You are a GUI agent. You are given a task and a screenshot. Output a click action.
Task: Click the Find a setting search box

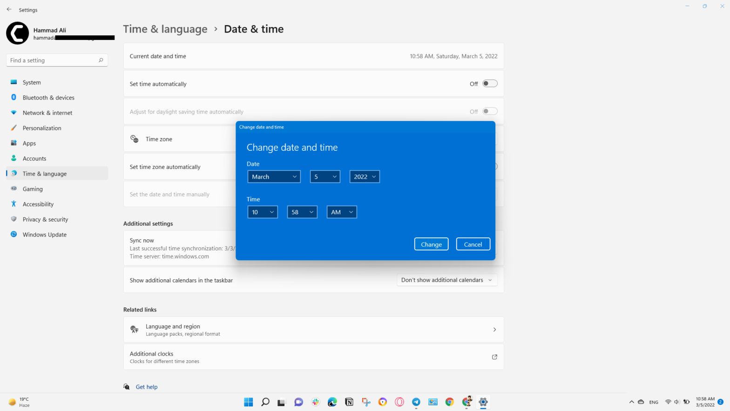[51, 60]
